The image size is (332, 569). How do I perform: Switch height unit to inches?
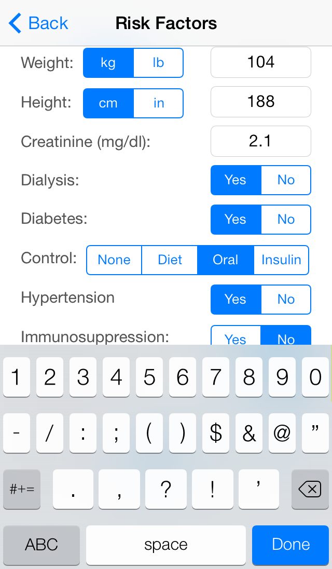158,103
